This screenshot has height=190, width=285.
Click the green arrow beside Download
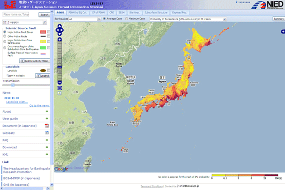(x=47, y=147)
